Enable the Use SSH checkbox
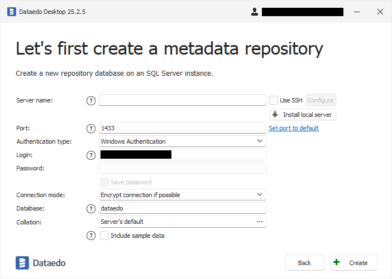The image size is (392, 279). (274, 100)
